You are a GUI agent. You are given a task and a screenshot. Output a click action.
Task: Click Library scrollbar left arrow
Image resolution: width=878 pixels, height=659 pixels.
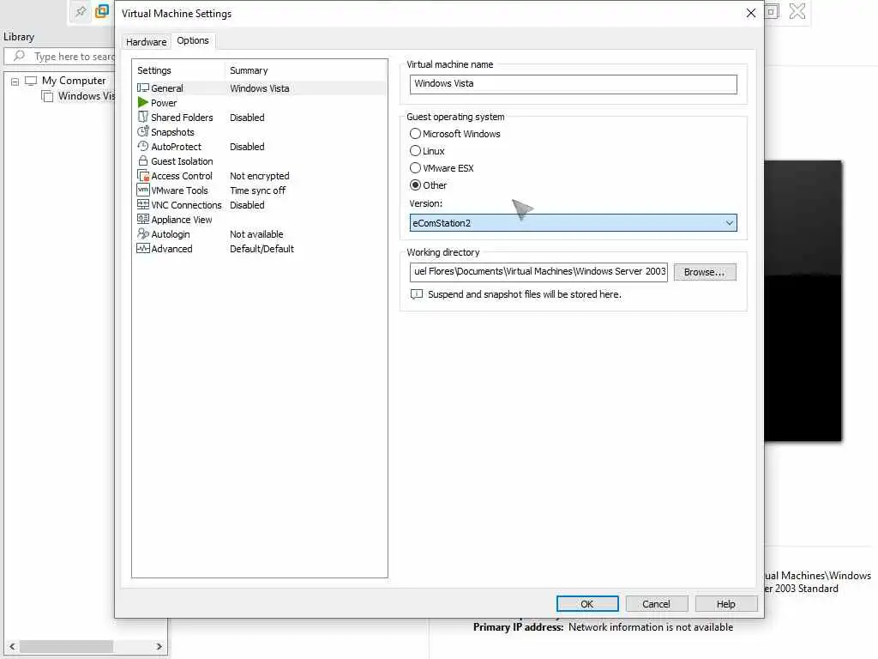tap(12, 646)
